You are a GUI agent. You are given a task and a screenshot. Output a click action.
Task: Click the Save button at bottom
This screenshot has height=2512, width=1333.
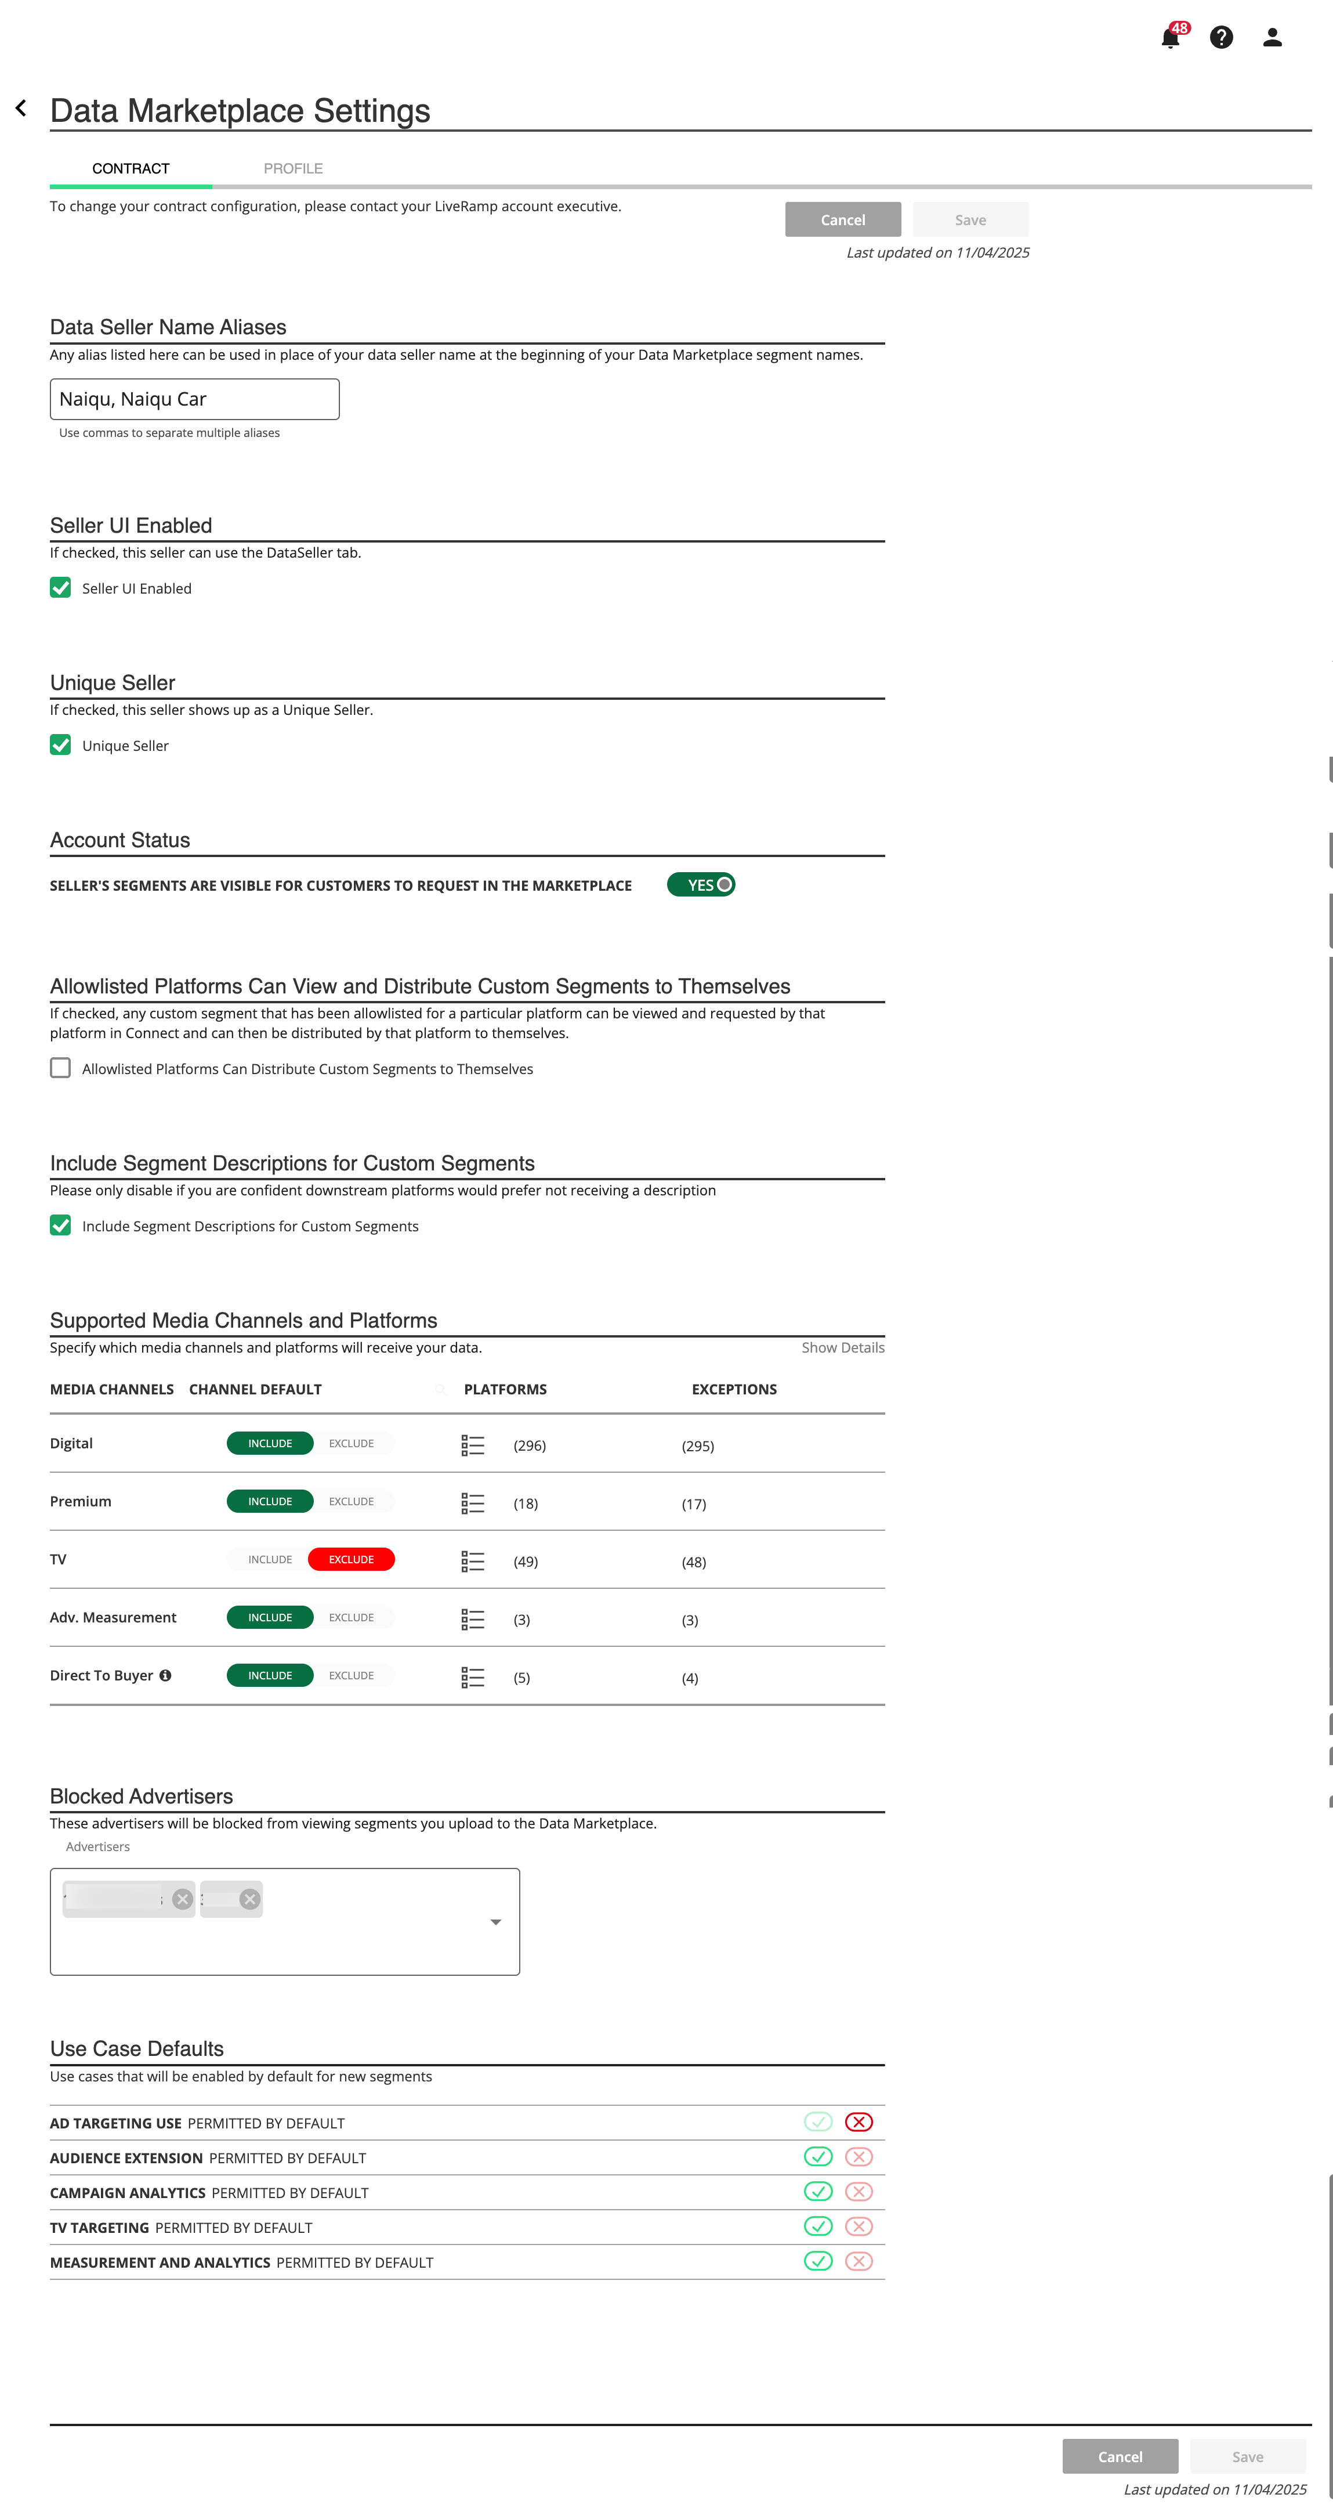click(x=1248, y=2456)
